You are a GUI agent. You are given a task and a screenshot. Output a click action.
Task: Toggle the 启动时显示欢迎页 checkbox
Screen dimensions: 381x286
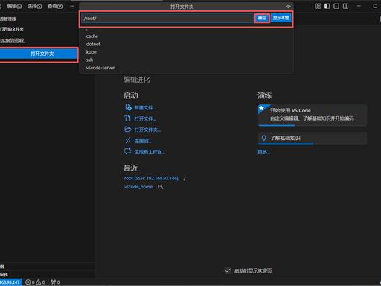pyautogui.click(x=228, y=270)
